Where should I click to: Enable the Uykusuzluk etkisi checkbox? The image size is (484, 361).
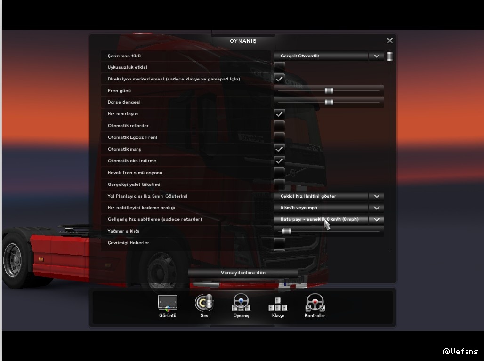click(279, 67)
